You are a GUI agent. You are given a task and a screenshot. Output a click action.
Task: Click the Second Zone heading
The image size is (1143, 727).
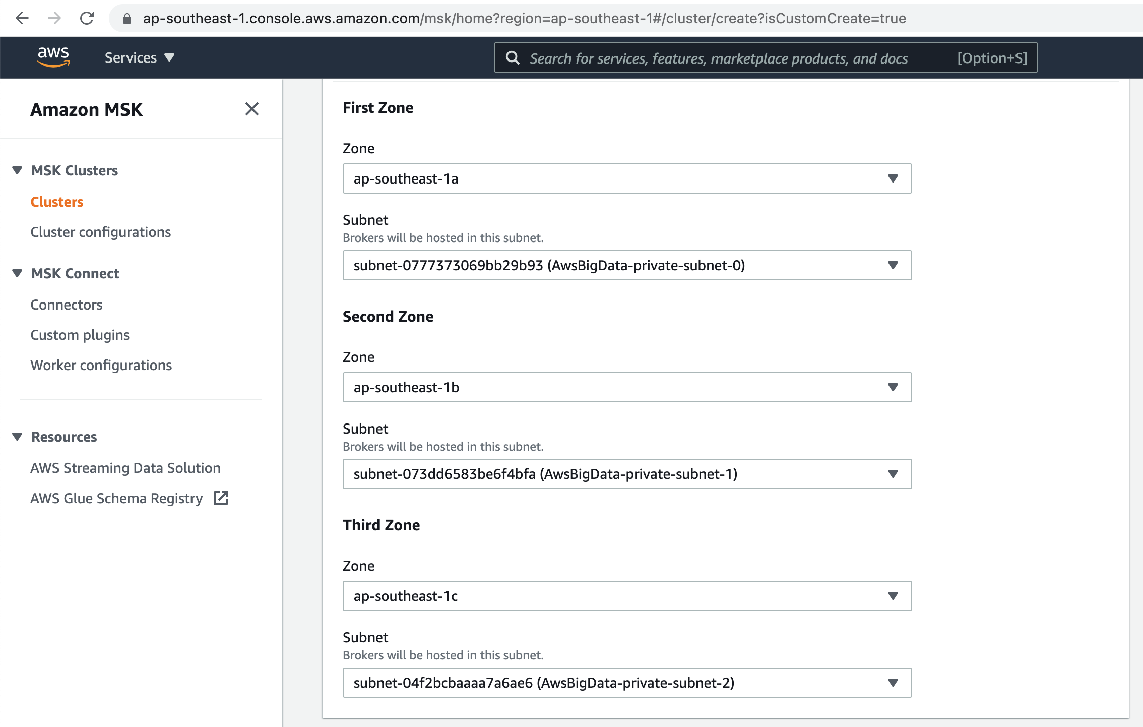388,316
